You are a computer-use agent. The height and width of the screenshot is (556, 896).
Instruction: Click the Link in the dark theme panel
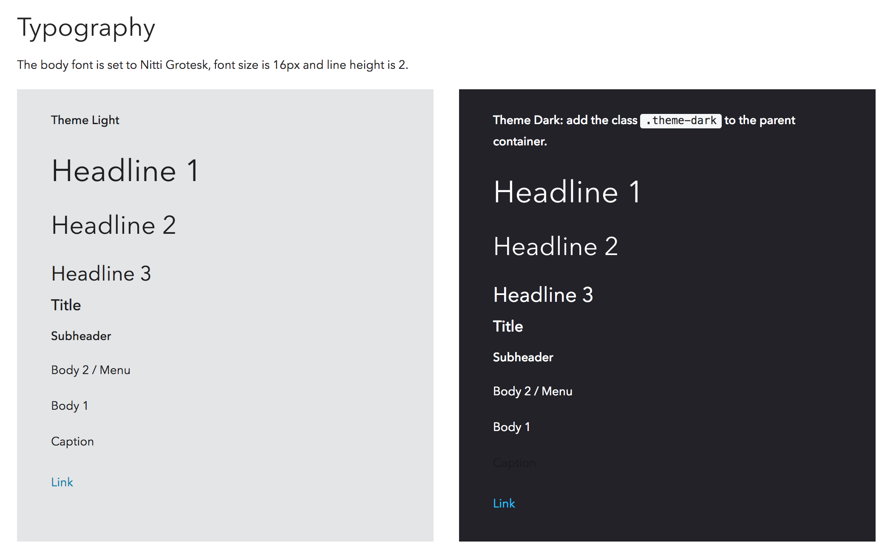click(x=504, y=503)
